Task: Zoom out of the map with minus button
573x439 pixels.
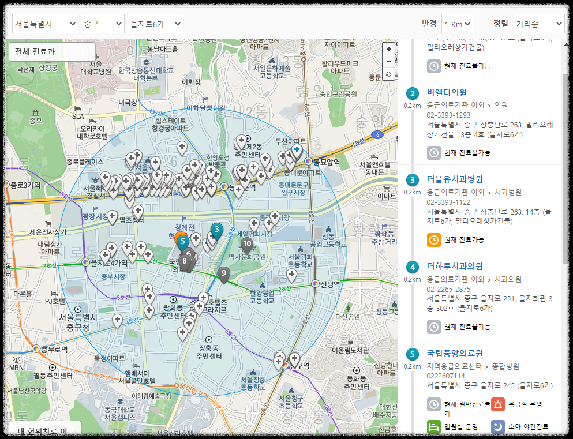Action: 389,61
